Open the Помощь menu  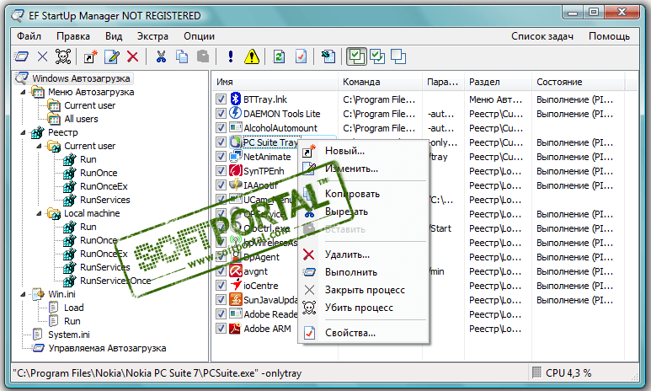(x=609, y=36)
